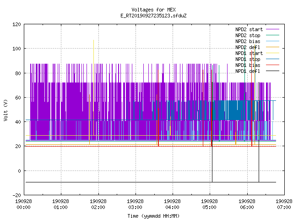Click the 190928 06:00 x-axis tick label
Image resolution: width=293 pixels, height=220 pixels.
(x=247, y=204)
